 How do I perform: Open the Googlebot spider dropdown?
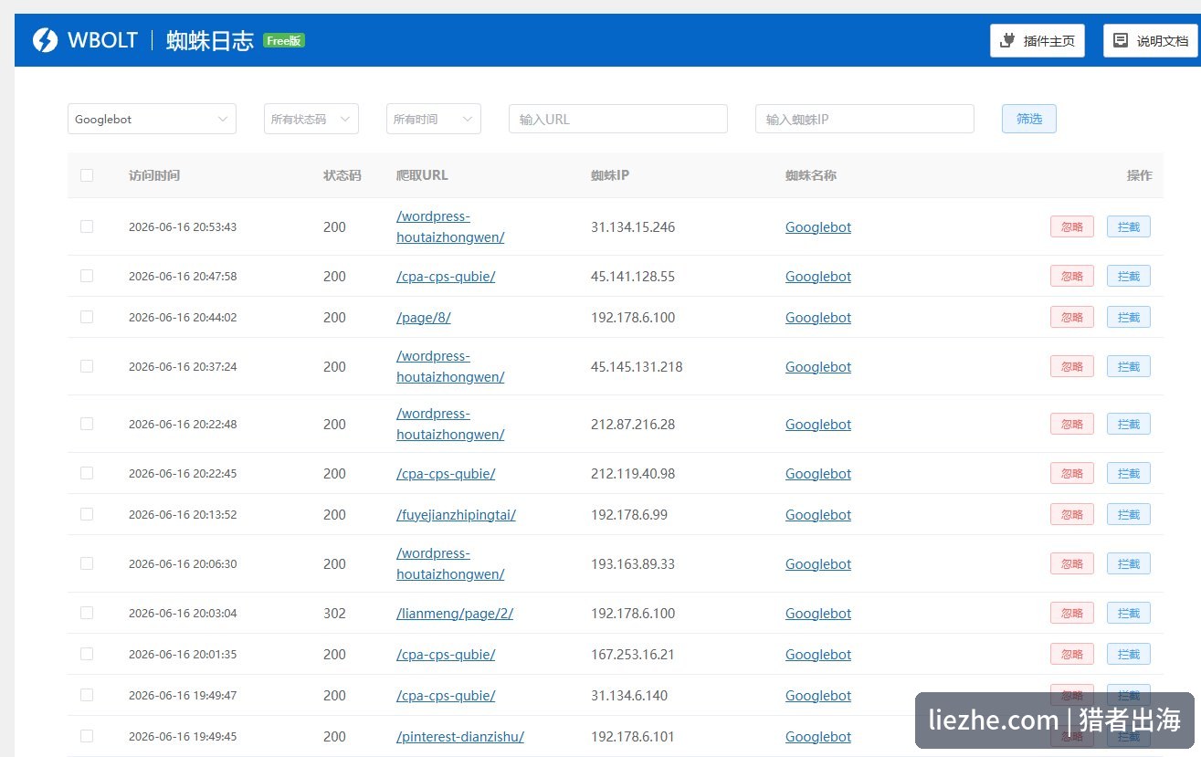click(x=152, y=119)
